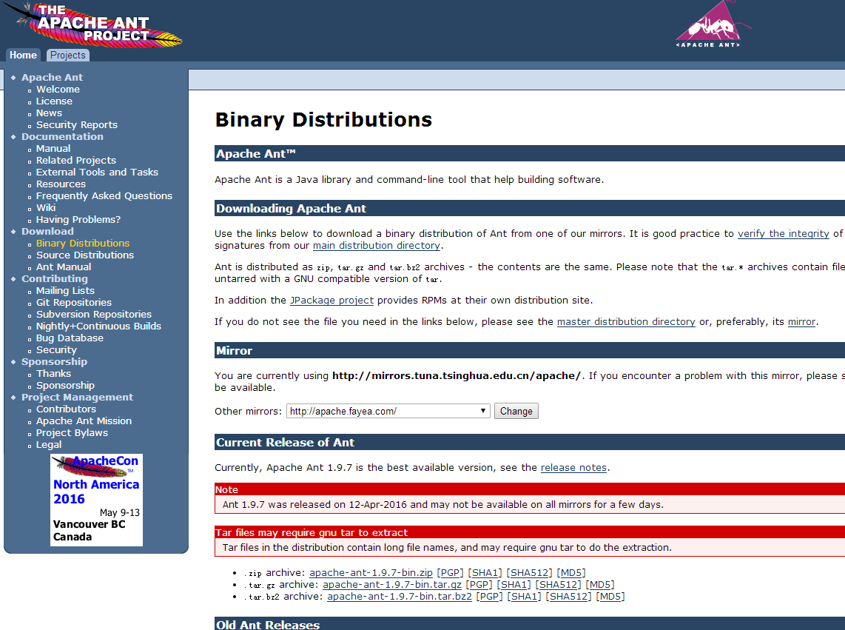The image size is (845, 630).
Task: Go to Related Projects page
Action: tap(76, 160)
